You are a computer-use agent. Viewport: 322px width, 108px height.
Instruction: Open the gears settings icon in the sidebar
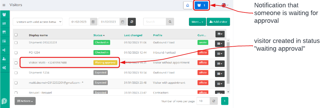[x=4, y=68]
